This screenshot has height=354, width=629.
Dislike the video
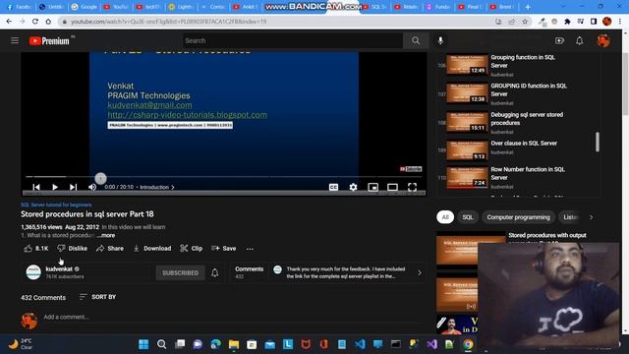tap(72, 249)
